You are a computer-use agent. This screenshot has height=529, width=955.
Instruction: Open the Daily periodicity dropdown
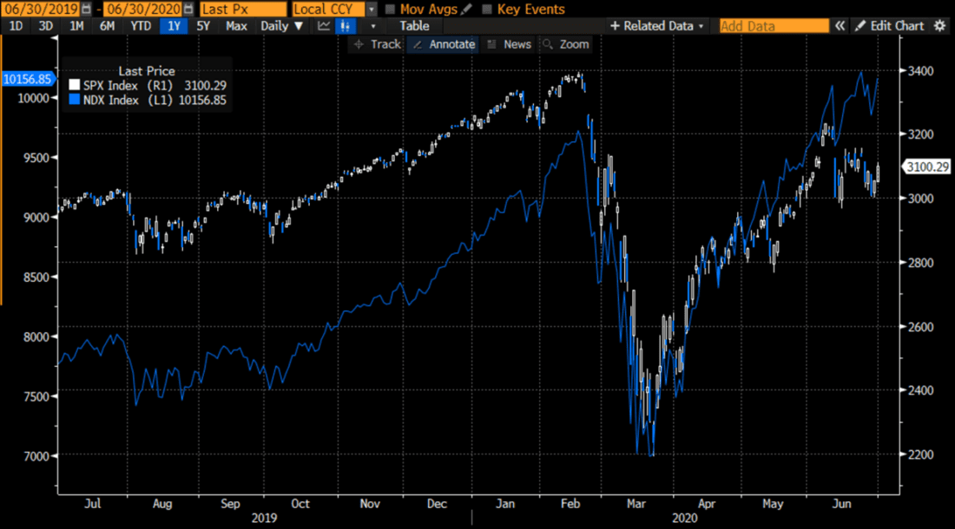point(281,26)
